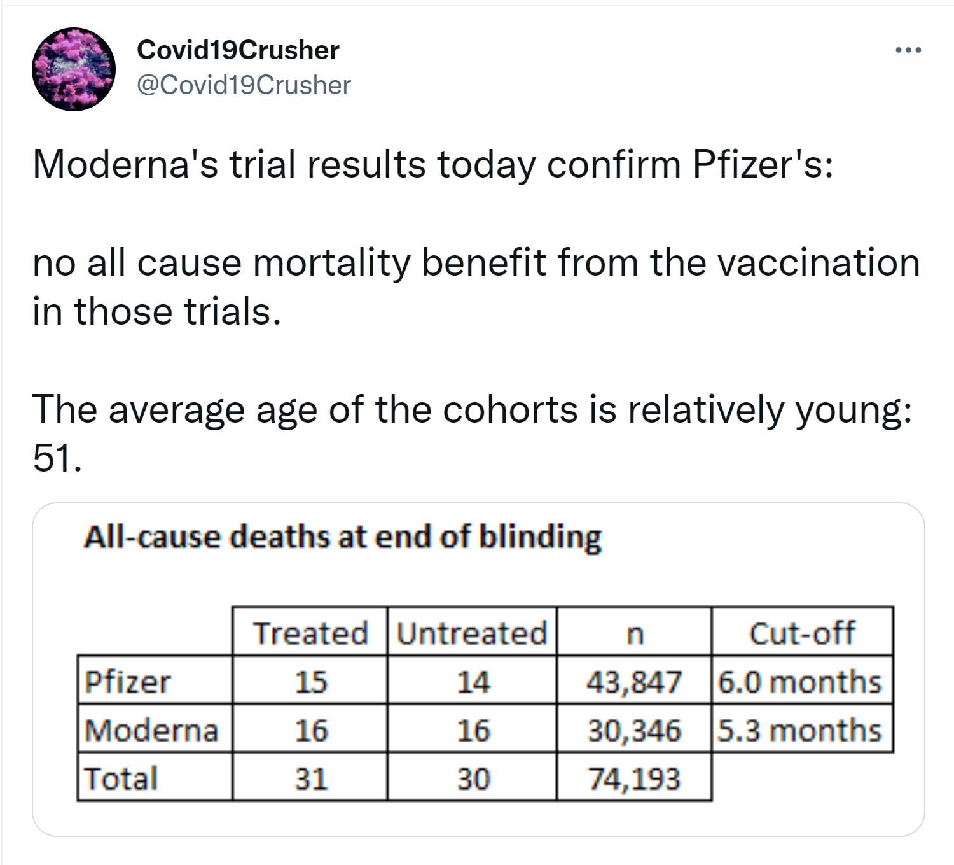This screenshot has height=865, width=954.
Task: Select the 'Total' row label
Action: (121, 778)
